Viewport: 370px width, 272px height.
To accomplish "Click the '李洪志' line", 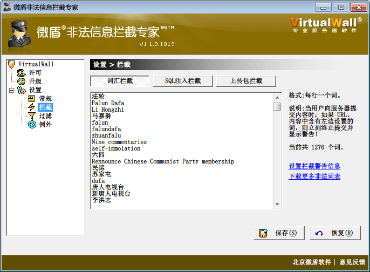I will pyautogui.click(x=101, y=200).
